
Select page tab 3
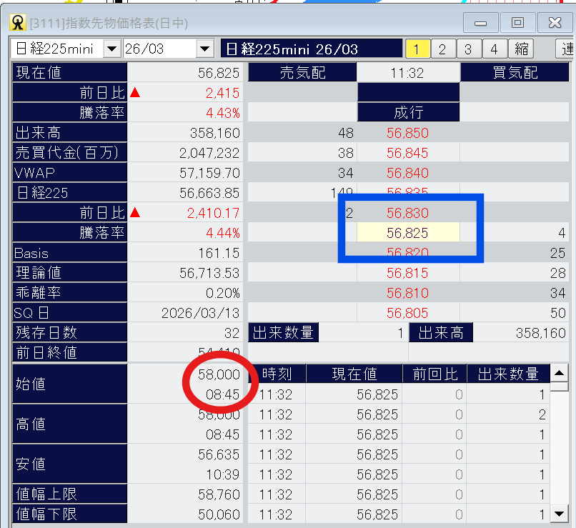coord(469,49)
